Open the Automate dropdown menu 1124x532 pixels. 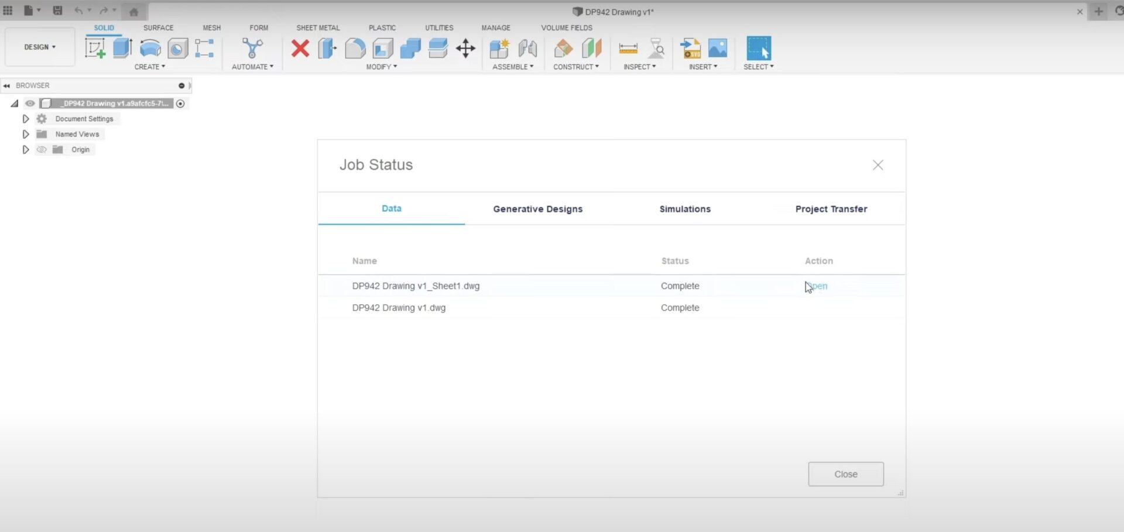[252, 67]
